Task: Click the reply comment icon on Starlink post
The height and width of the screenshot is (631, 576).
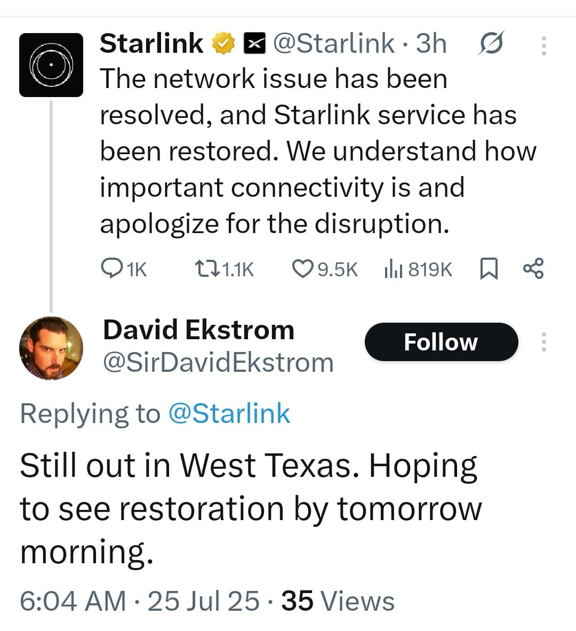Action: [x=111, y=269]
